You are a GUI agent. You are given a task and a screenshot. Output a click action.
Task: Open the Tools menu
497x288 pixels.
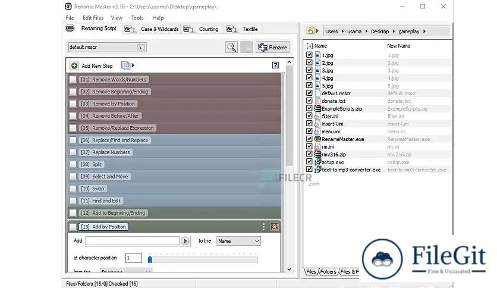[x=137, y=18]
